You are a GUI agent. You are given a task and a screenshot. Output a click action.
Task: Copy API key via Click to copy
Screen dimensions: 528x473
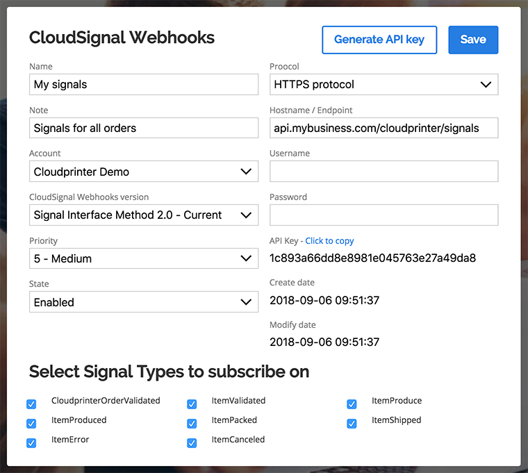(x=329, y=241)
